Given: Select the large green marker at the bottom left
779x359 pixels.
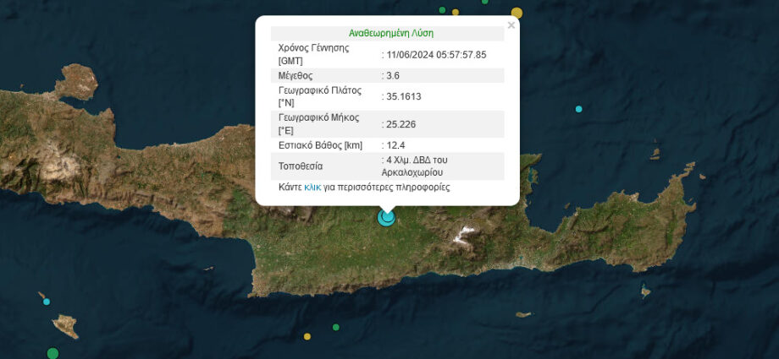Looking at the screenshot, I should pyautogui.click(x=52, y=353).
